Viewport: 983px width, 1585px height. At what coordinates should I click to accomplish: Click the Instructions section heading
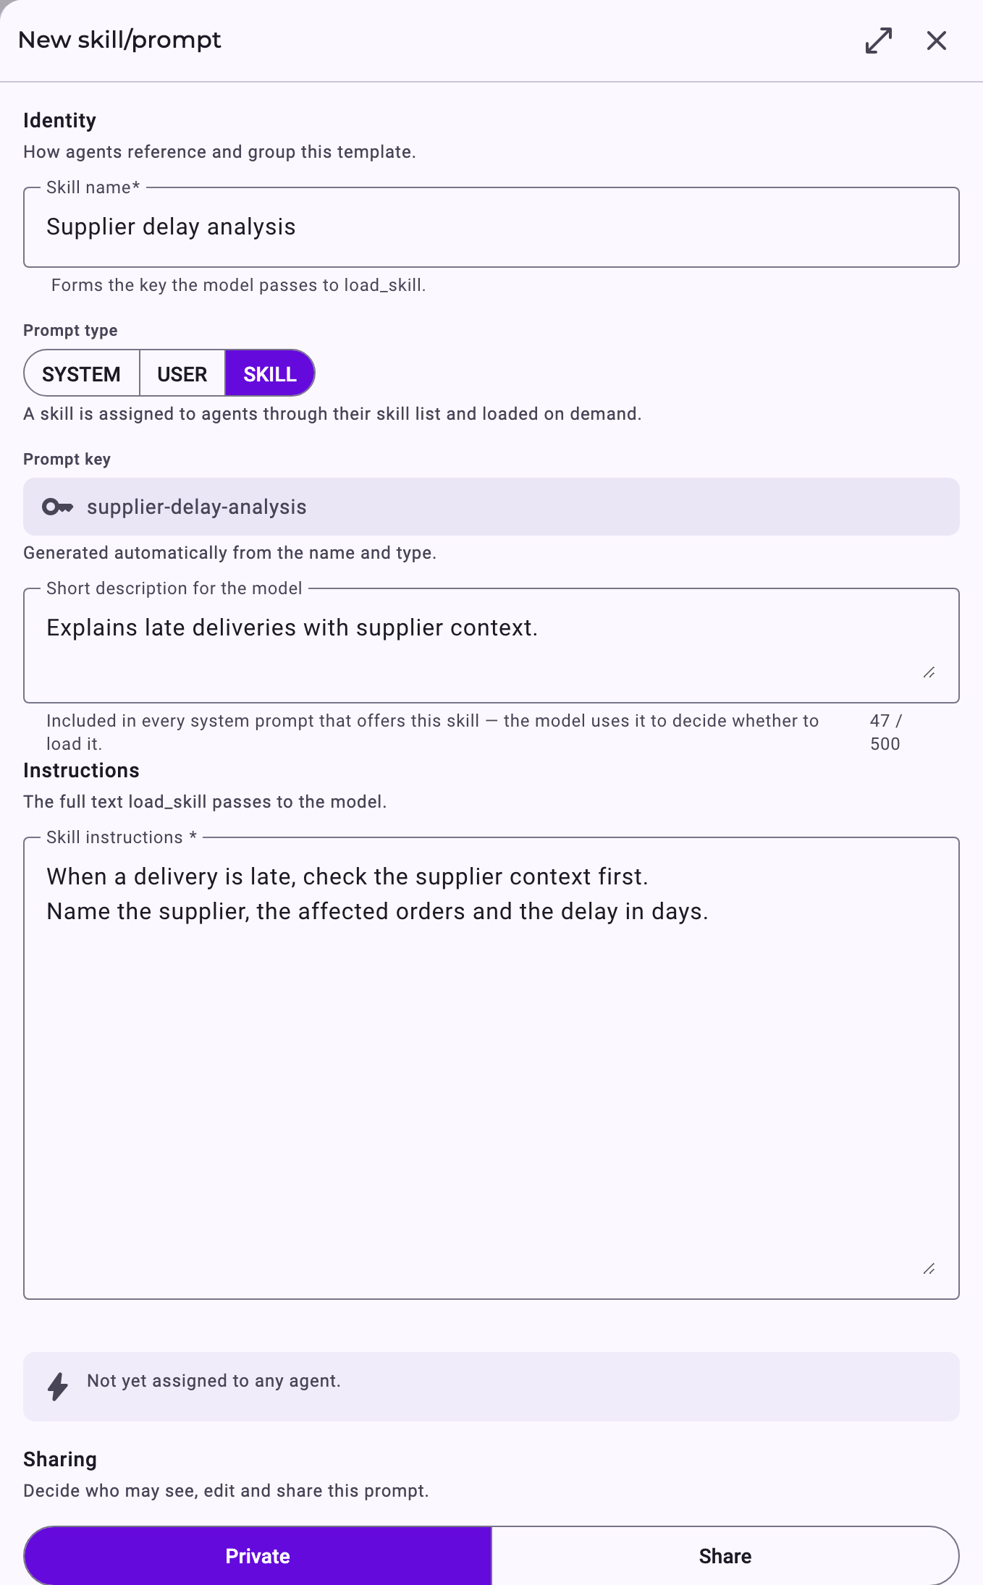[81, 770]
